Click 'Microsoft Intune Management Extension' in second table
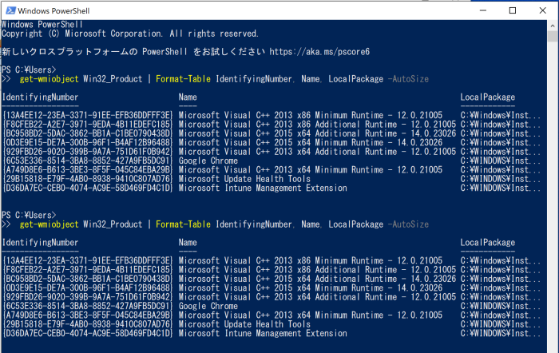The height and width of the screenshot is (353, 559). click(x=263, y=333)
